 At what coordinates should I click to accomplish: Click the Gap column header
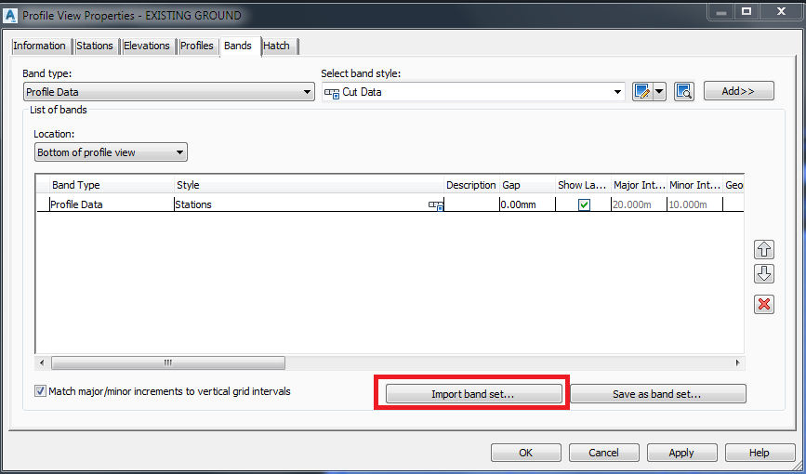pos(527,185)
